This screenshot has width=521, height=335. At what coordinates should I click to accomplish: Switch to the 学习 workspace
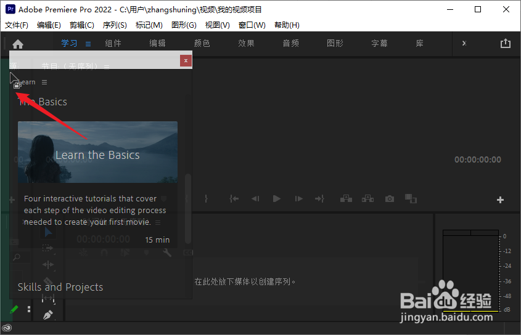[x=69, y=44]
